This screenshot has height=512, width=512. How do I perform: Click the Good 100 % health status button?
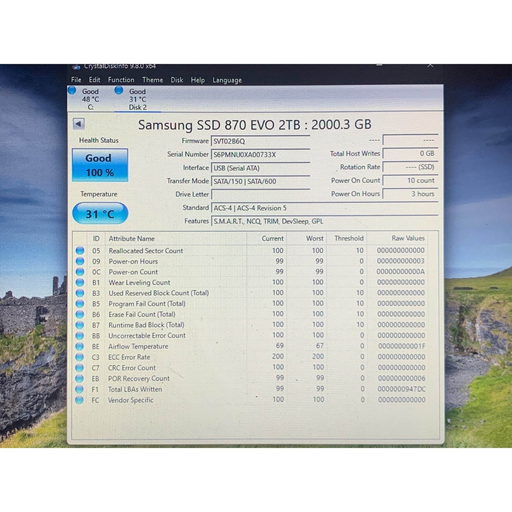[x=100, y=165]
